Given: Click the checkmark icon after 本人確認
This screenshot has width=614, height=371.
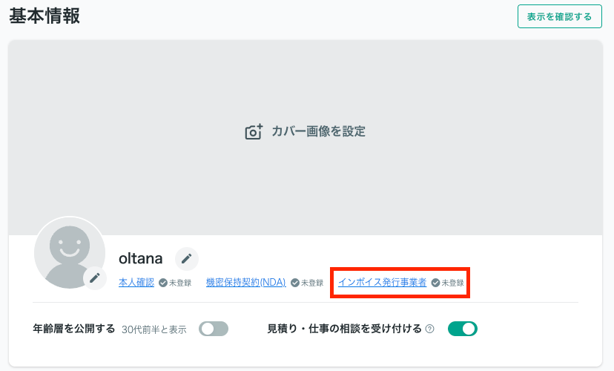Looking at the screenshot, I should pos(162,283).
